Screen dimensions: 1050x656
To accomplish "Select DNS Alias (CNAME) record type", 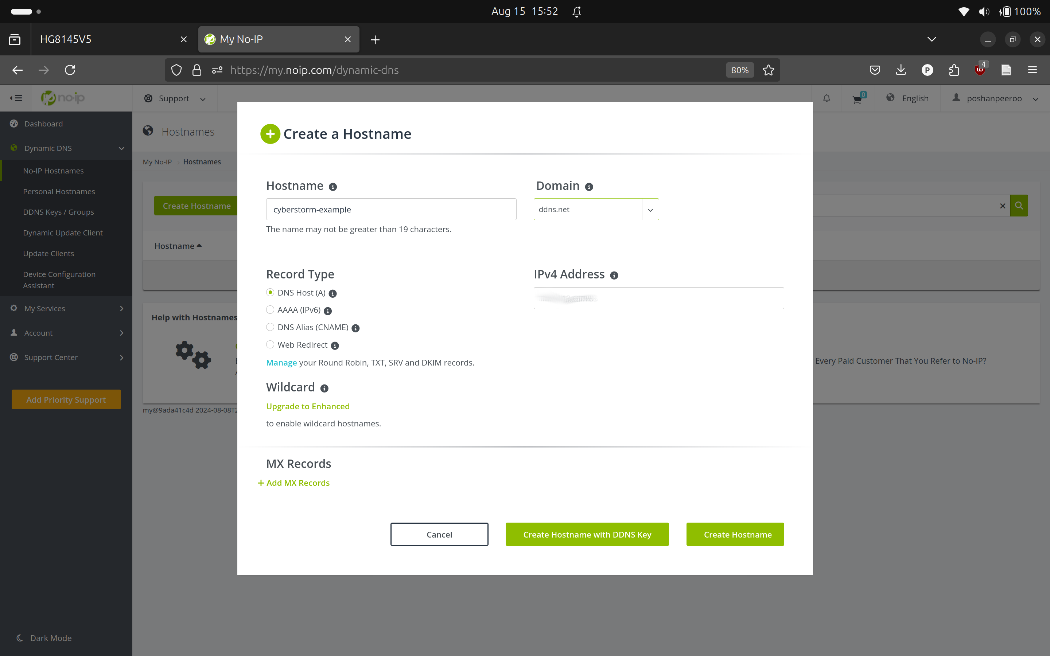I will pos(270,327).
